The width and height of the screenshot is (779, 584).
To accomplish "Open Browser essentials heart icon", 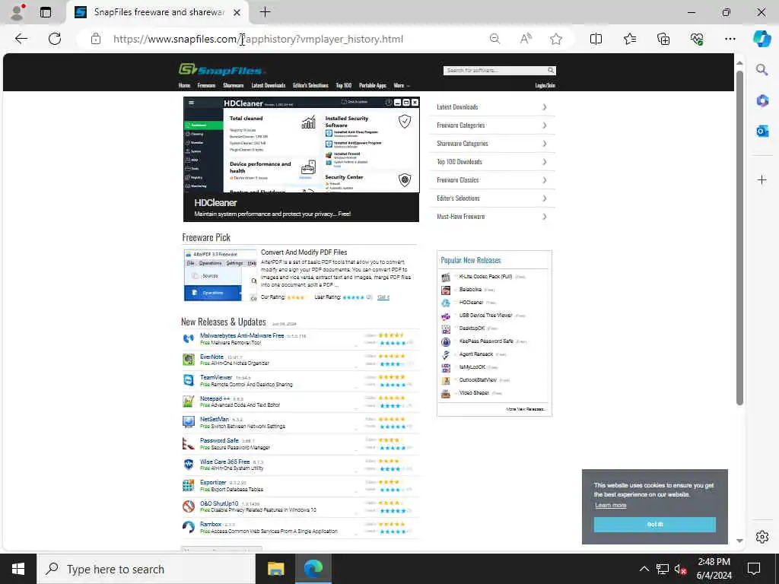I will coord(697,39).
